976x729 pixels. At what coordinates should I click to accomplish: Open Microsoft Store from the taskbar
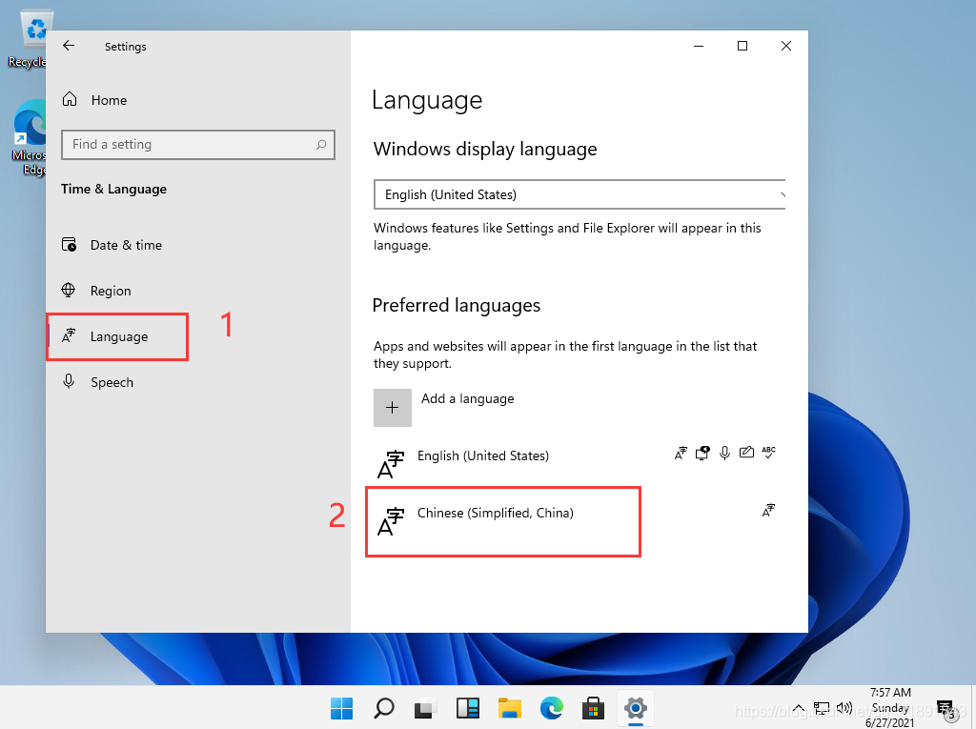pos(593,708)
